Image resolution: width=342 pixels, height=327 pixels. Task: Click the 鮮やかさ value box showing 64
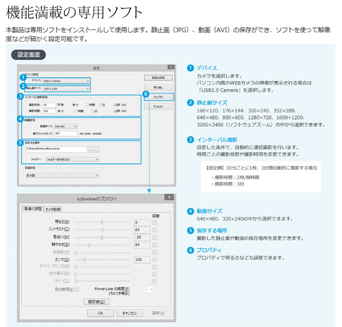(x=142, y=245)
